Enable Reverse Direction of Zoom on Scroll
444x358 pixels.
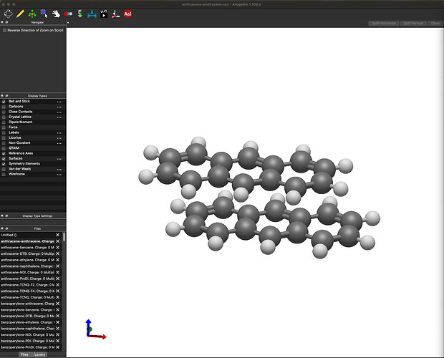(4, 30)
